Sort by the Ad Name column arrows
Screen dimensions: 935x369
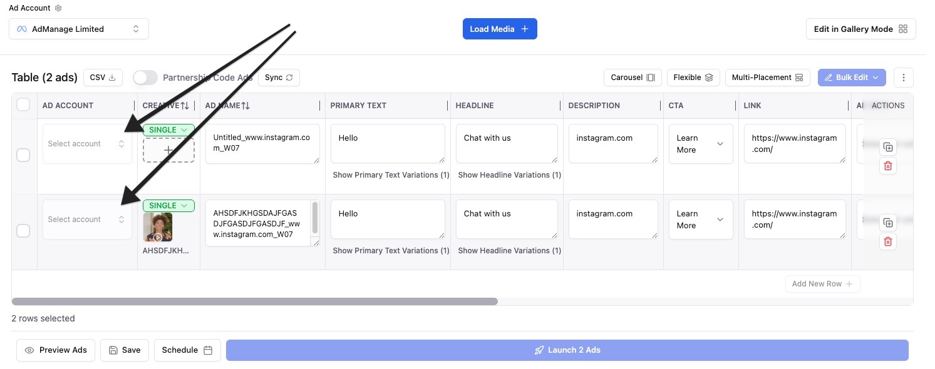[245, 106]
